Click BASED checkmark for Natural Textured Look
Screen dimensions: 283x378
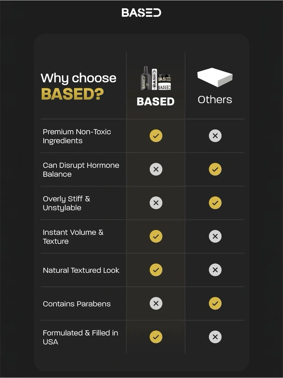click(156, 270)
